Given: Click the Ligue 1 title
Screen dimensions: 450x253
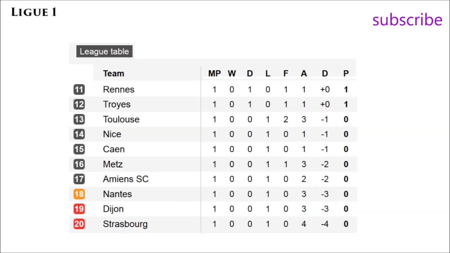Looking at the screenshot, I should [x=34, y=12].
